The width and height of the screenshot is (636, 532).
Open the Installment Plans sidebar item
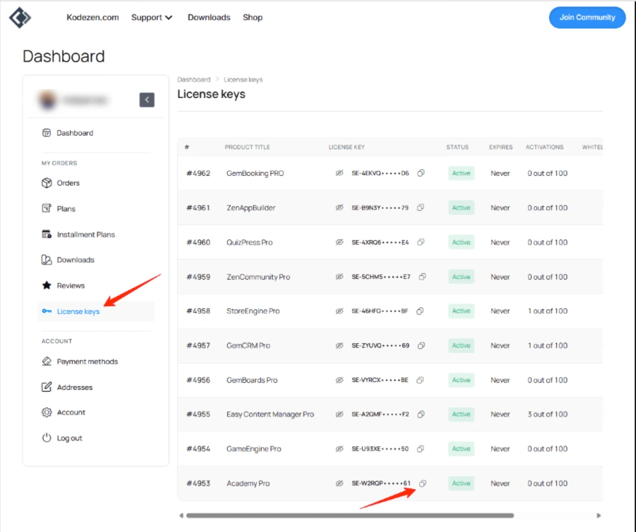(96, 234)
